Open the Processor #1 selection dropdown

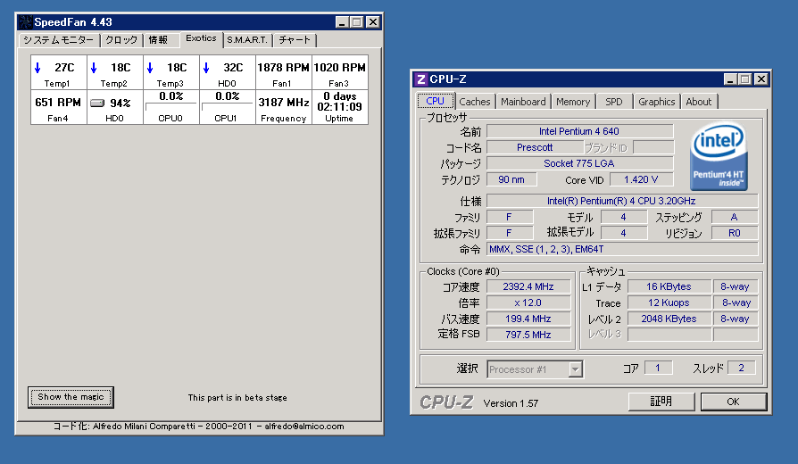[576, 369]
